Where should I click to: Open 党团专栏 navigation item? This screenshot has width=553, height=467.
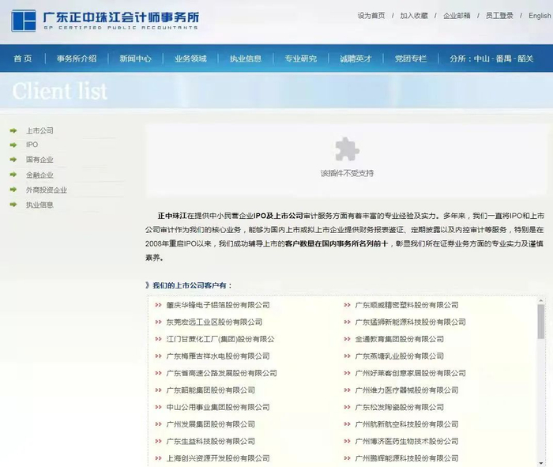(411, 58)
